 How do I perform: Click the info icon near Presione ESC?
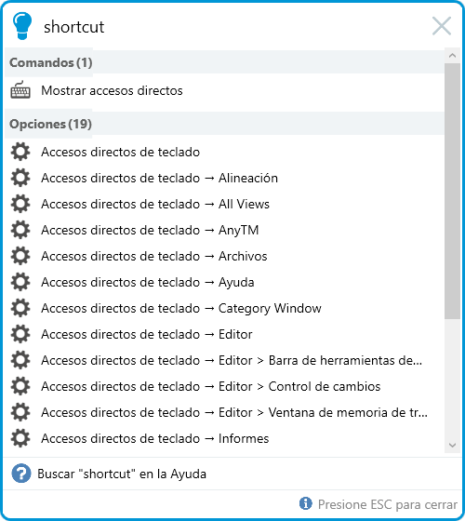pos(306,503)
